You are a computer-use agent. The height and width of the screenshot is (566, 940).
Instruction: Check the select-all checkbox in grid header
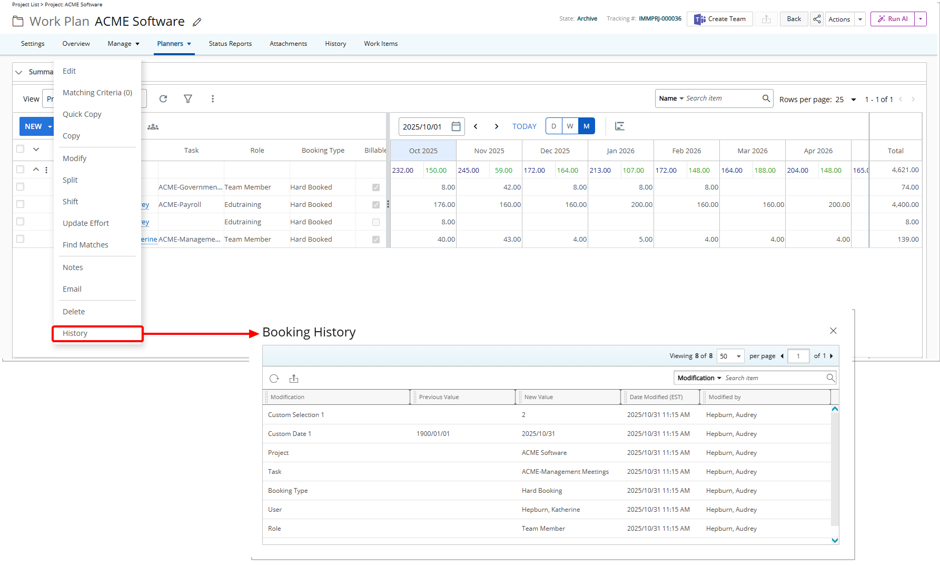(21, 149)
